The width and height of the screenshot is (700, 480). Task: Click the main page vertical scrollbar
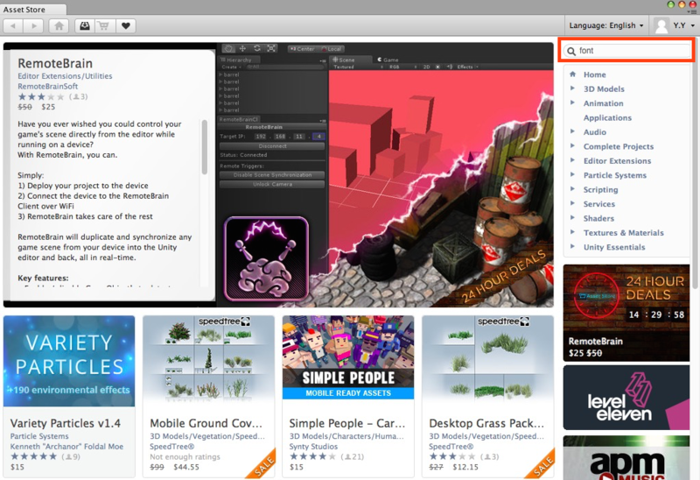695,165
